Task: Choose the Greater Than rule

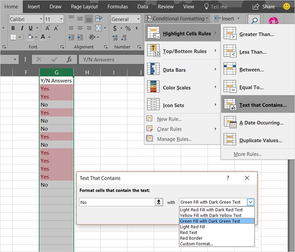Action: [257, 34]
